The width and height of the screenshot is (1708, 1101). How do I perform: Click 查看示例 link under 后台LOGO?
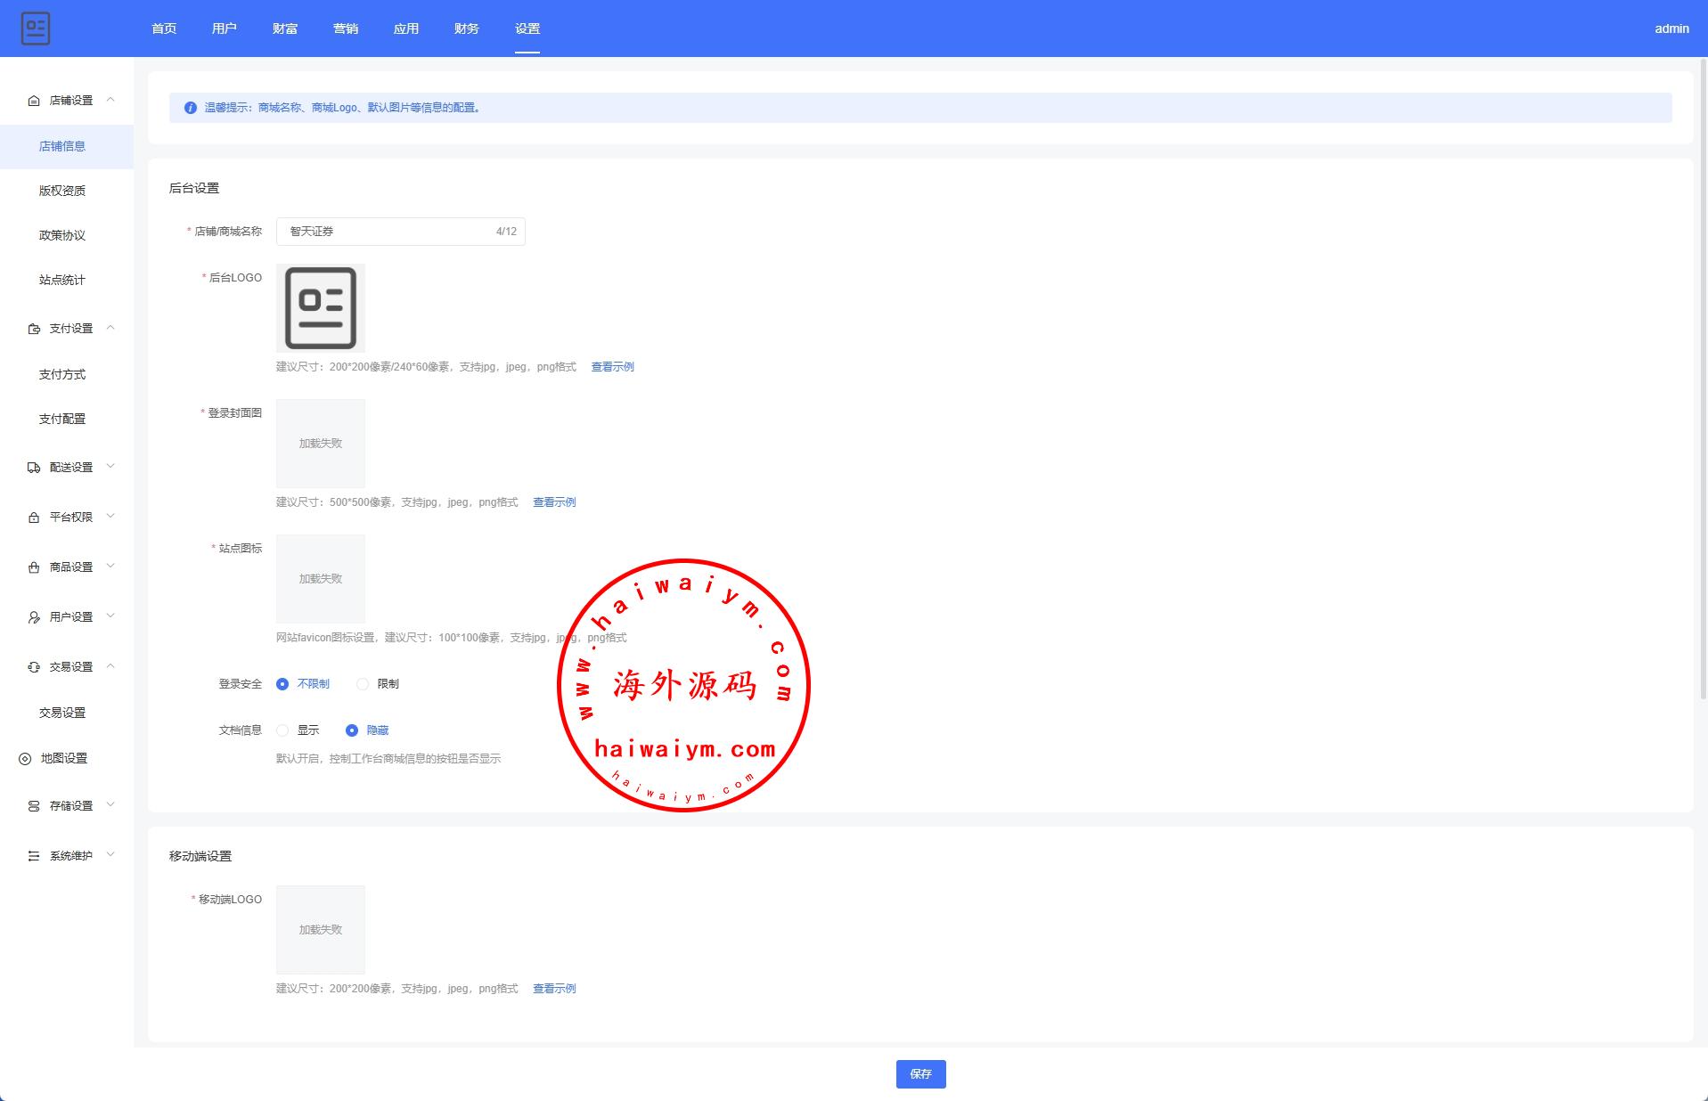[612, 367]
